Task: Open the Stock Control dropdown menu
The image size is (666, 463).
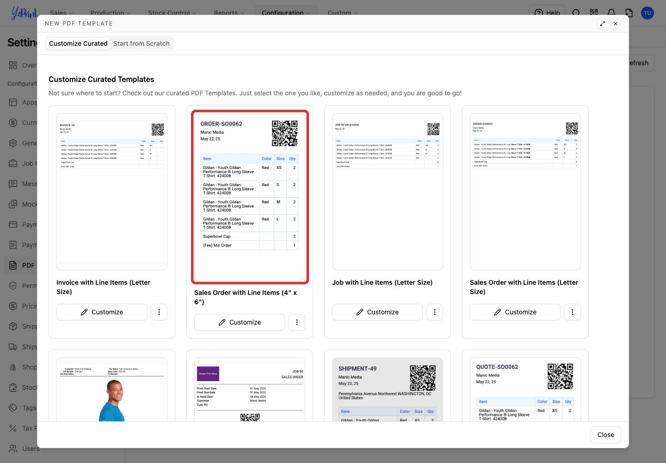Action: click(172, 13)
